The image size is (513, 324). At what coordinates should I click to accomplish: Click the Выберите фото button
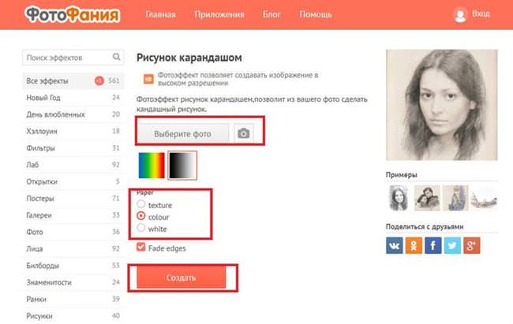pyautogui.click(x=182, y=133)
